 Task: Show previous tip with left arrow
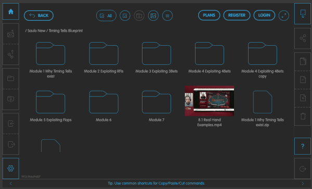point(11,183)
